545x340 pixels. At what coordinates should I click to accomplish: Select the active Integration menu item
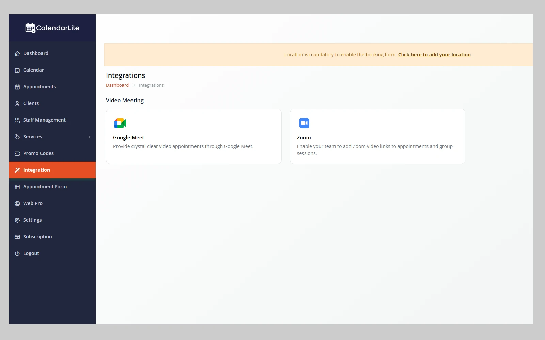click(52, 170)
